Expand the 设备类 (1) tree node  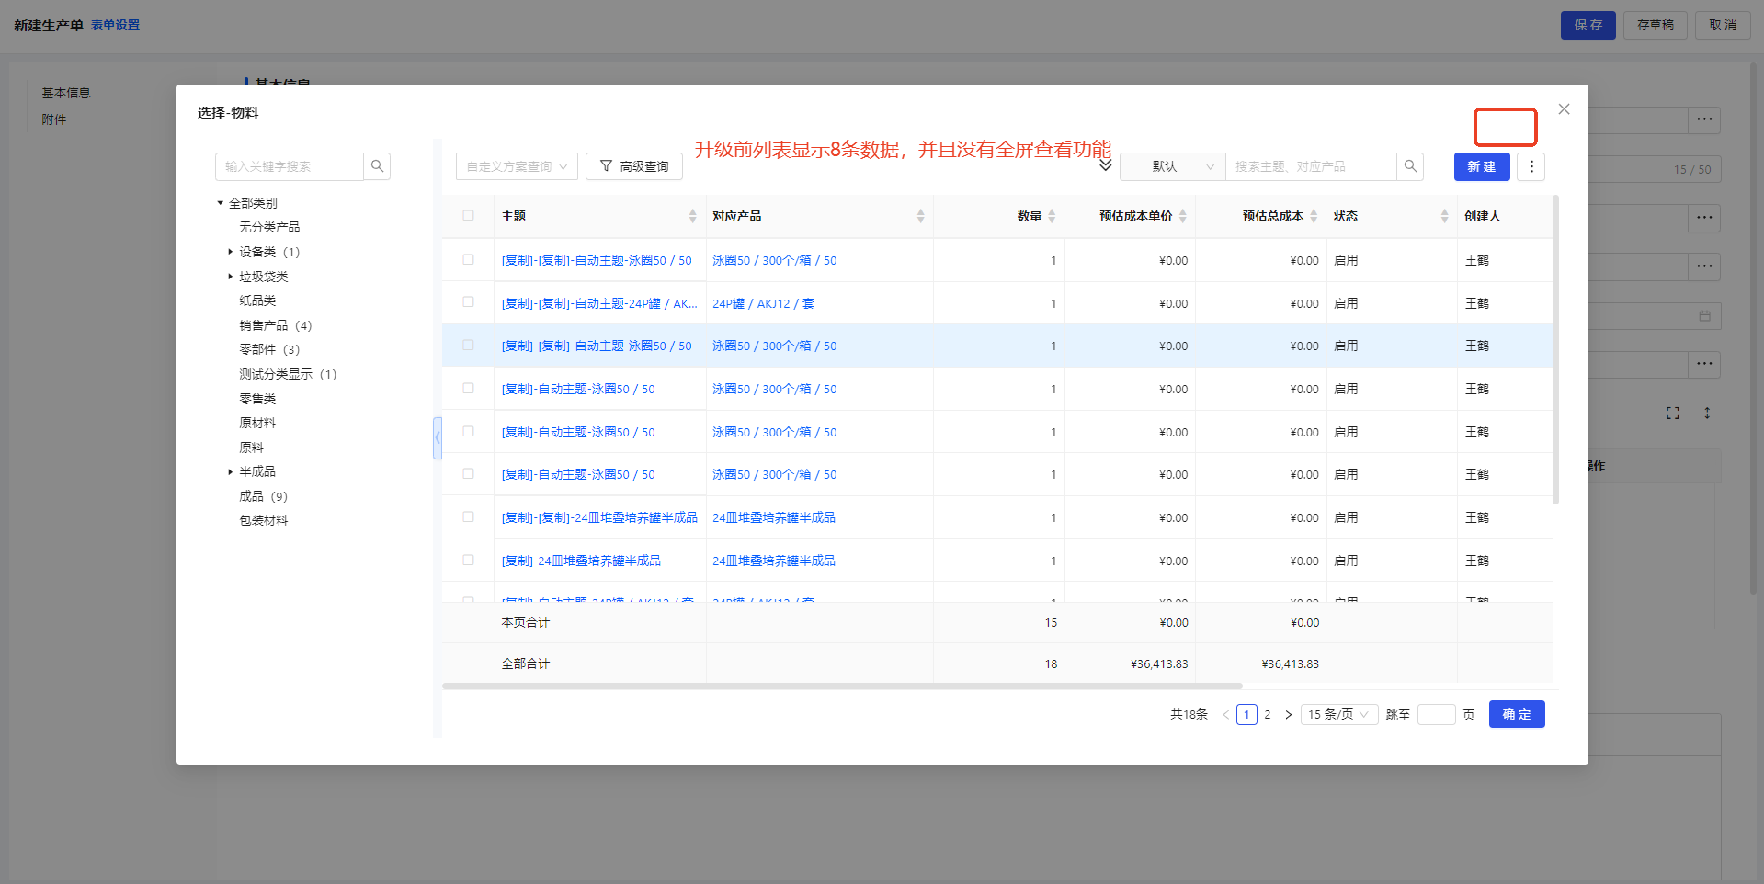point(230,252)
